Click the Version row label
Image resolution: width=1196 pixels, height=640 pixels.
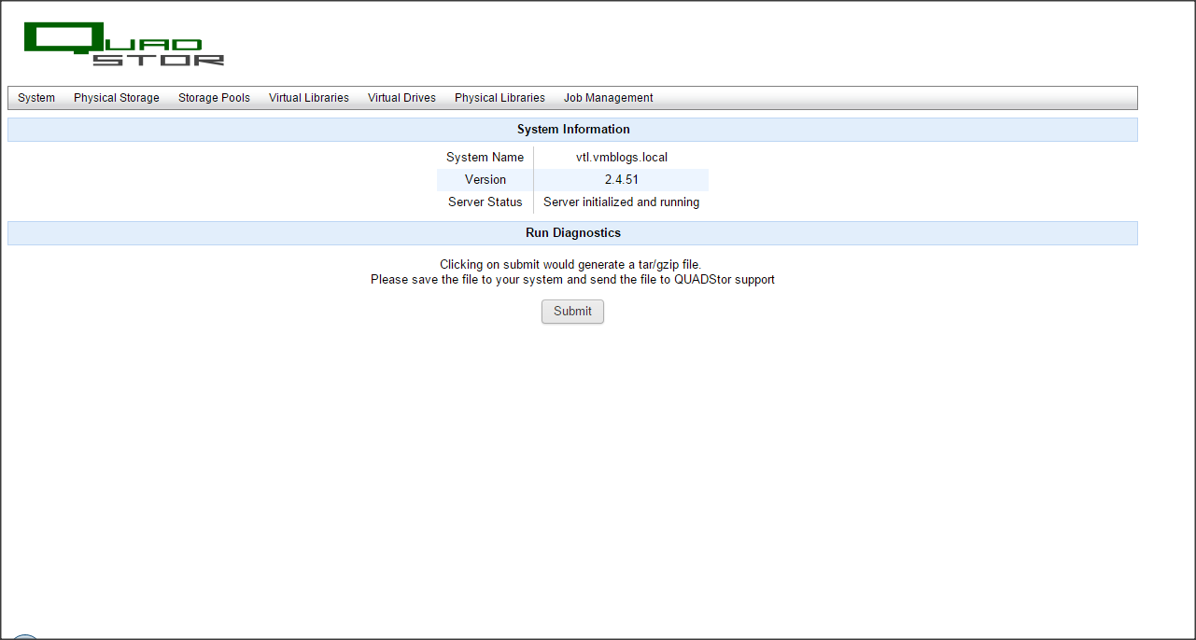pos(485,180)
